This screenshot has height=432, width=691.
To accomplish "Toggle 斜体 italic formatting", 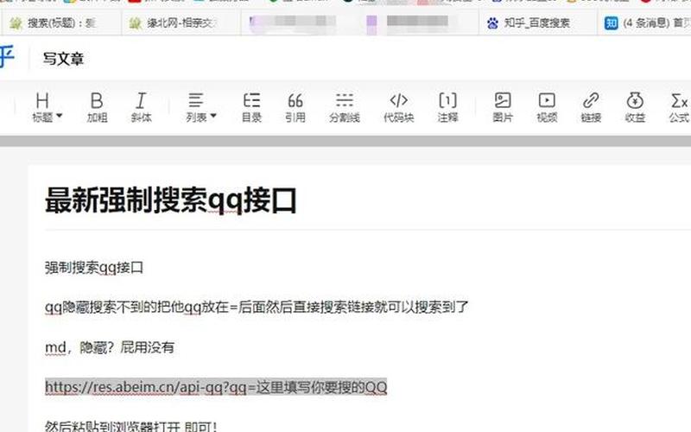I will (141, 107).
